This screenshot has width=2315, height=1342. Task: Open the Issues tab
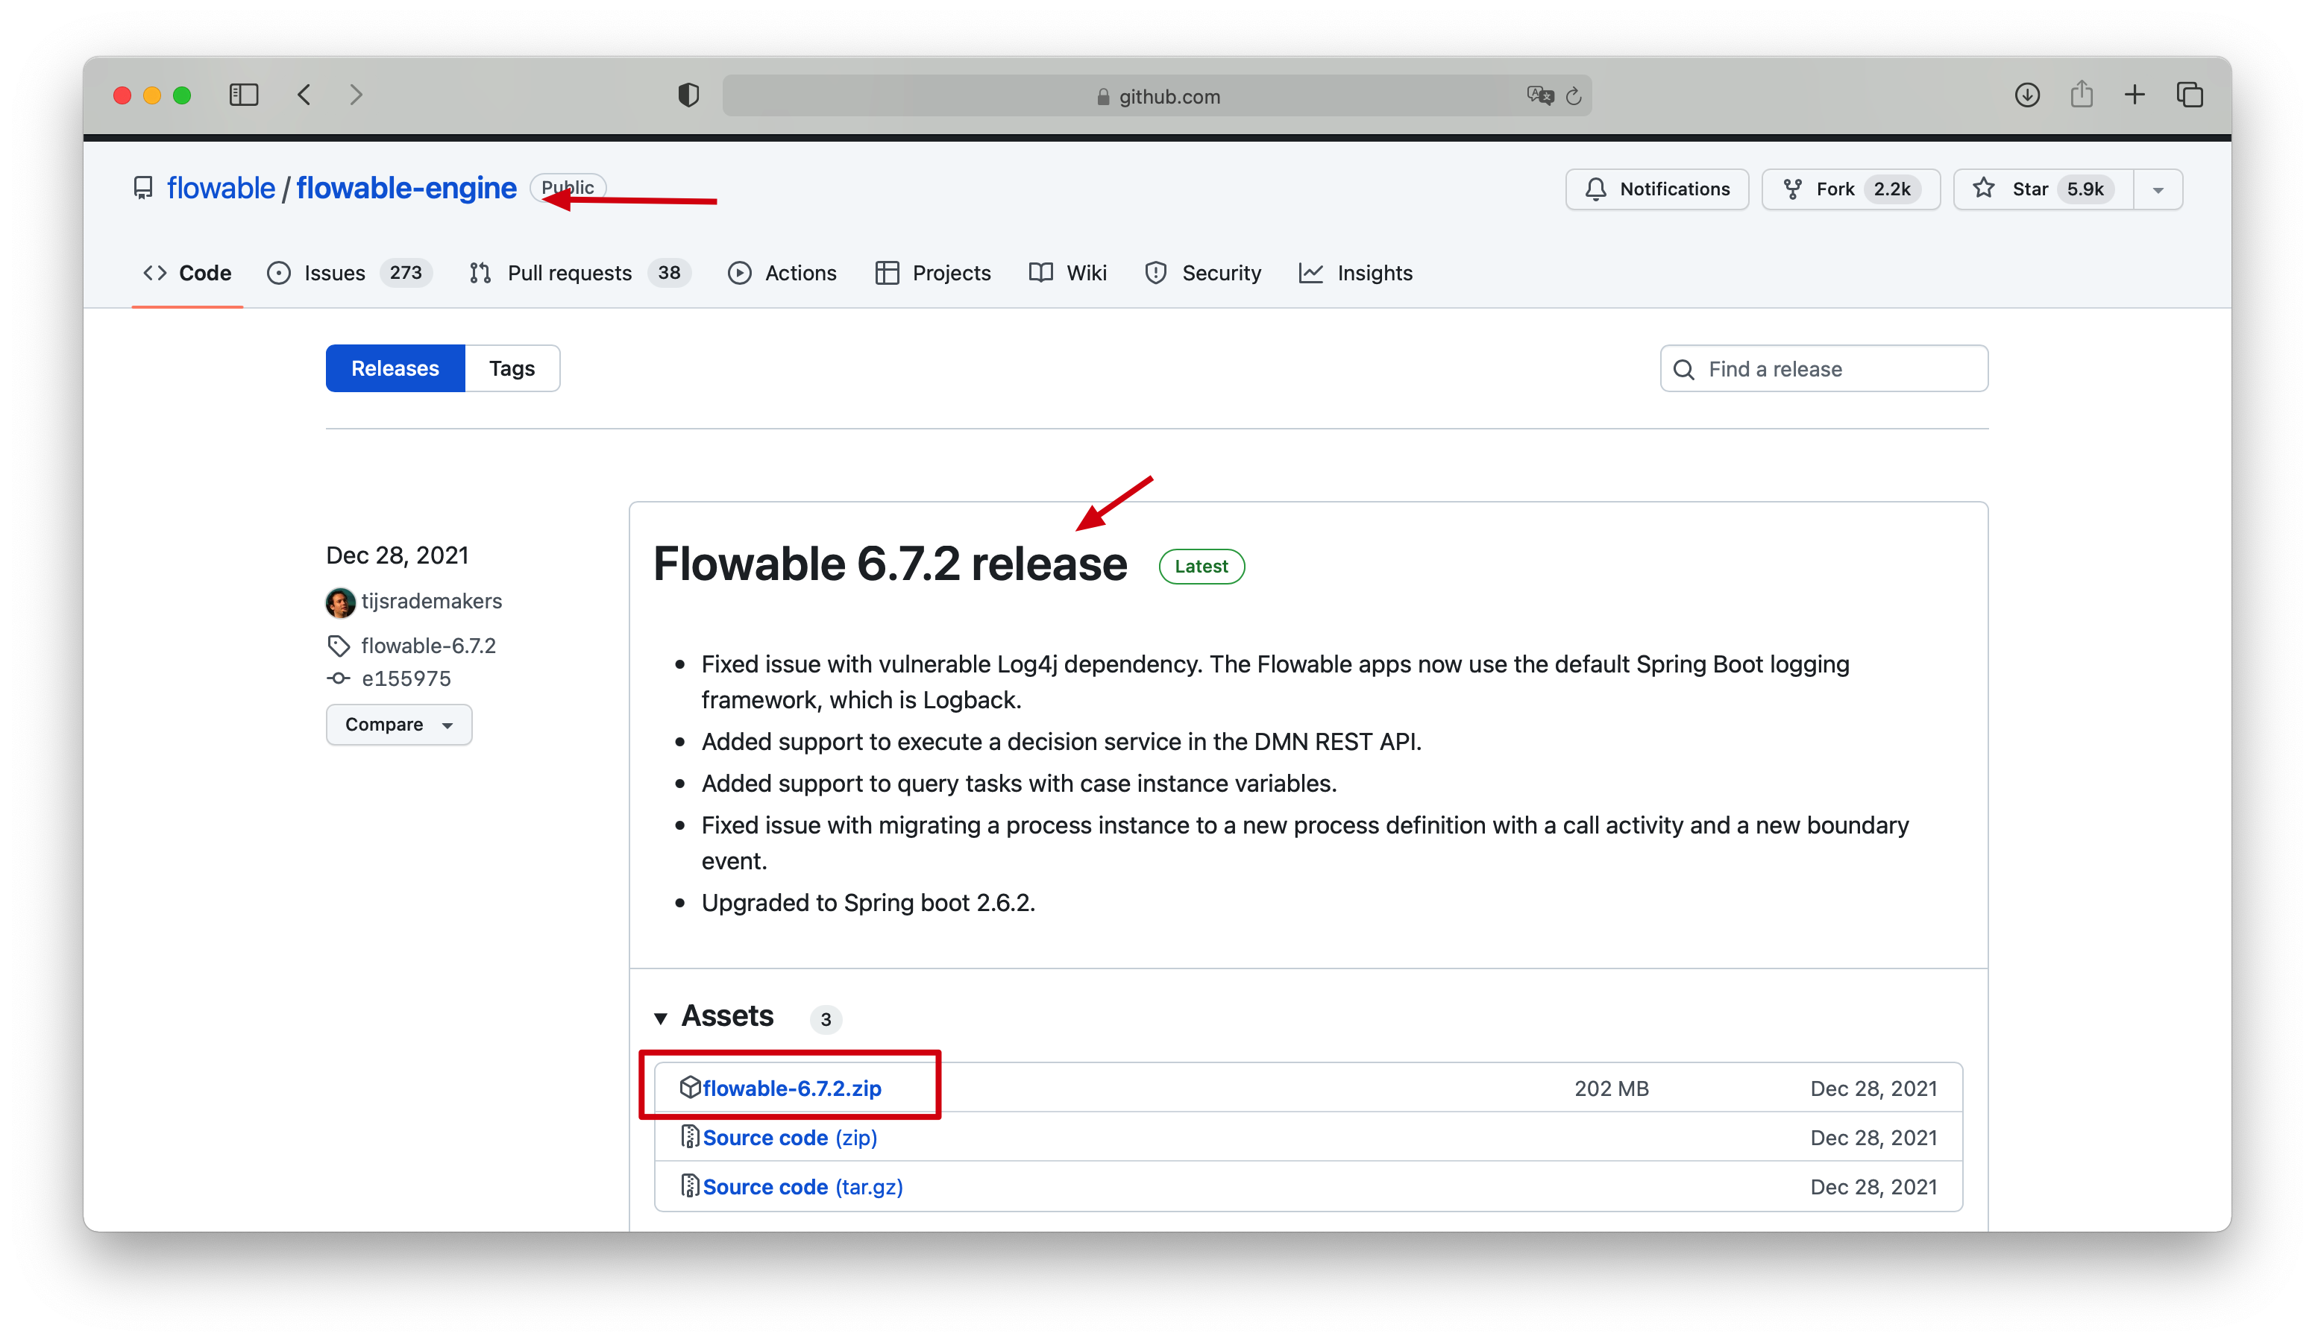[x=334, y=273]
